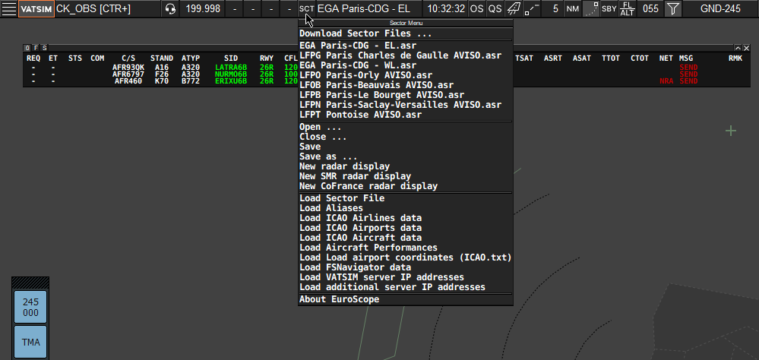Select Load FSNavigator data
Viewport: 759px width, 360px height.
pyautogui.click(x=406, y=267)
